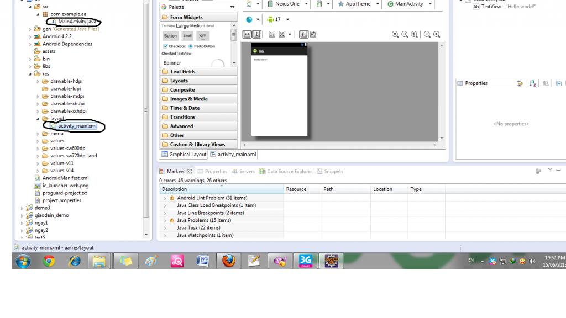
Task: Click the locale globe icon
Action: 249,19
